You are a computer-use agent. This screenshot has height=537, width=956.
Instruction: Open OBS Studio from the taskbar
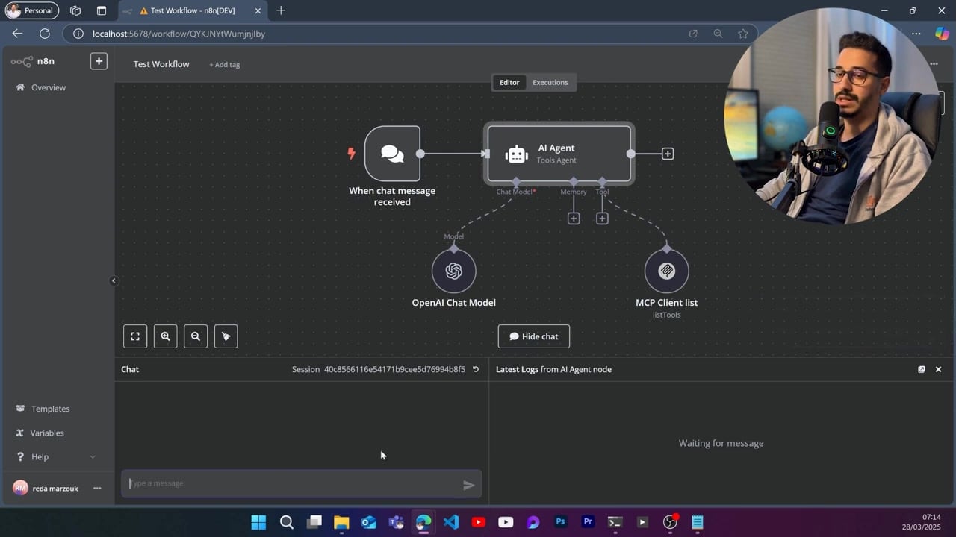click(x=670, y=522)
